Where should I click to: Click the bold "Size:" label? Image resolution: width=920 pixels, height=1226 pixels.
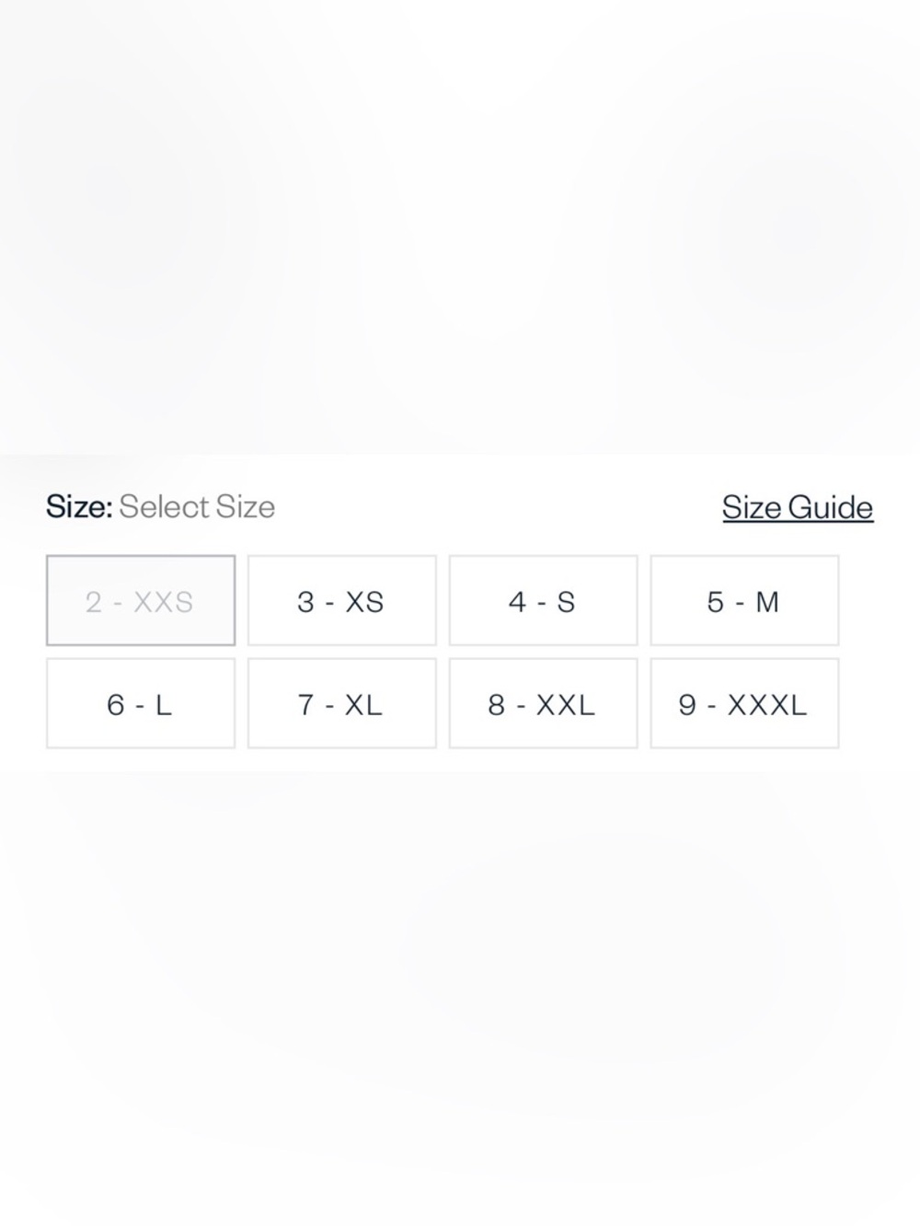pos(79,506)
